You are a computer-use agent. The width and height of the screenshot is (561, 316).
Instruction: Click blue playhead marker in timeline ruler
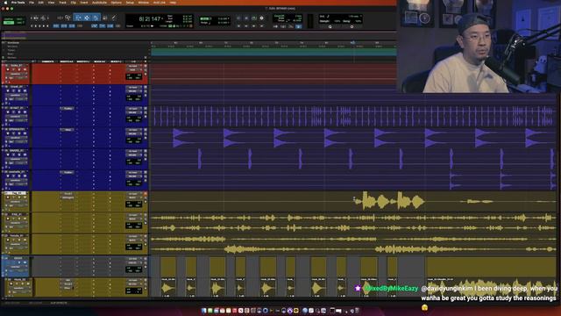coord(352,43)
